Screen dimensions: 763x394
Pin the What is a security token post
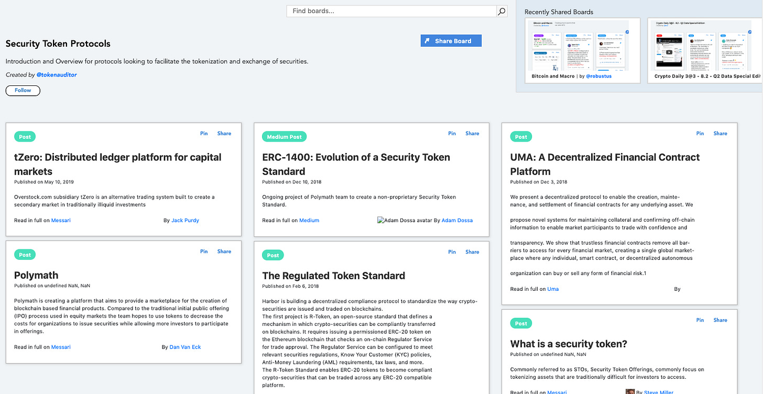point(700,320)
